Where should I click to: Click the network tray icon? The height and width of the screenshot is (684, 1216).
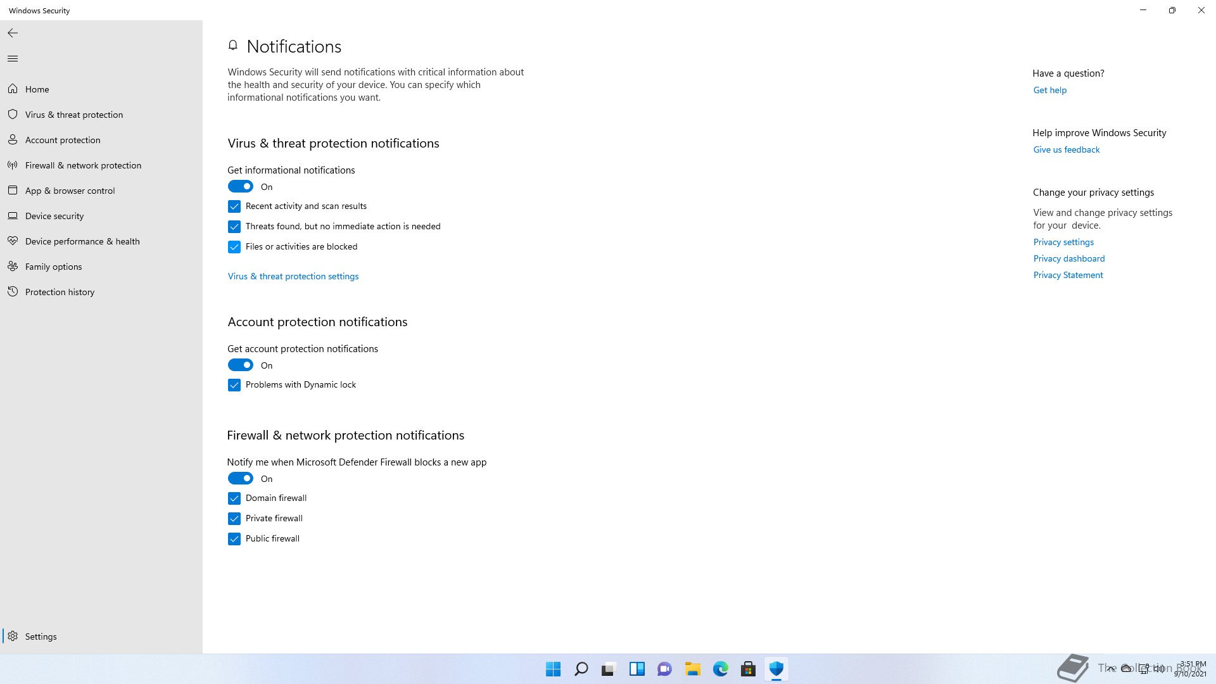1144,668
